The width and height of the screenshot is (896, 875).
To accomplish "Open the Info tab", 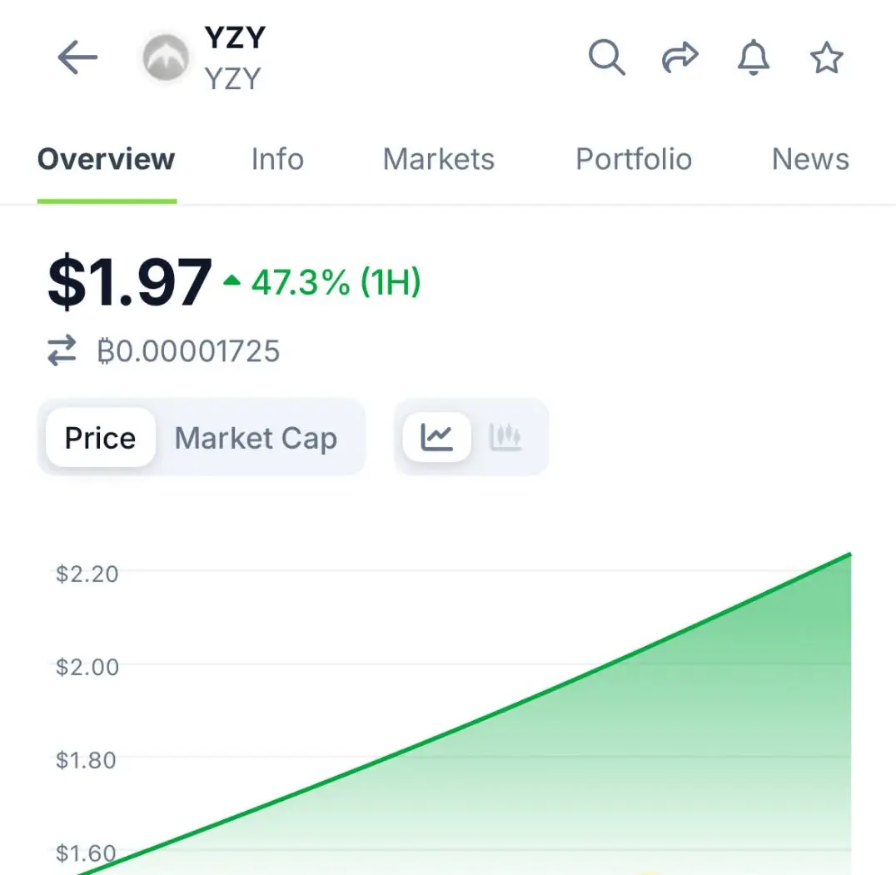I will tap(278, 159).
